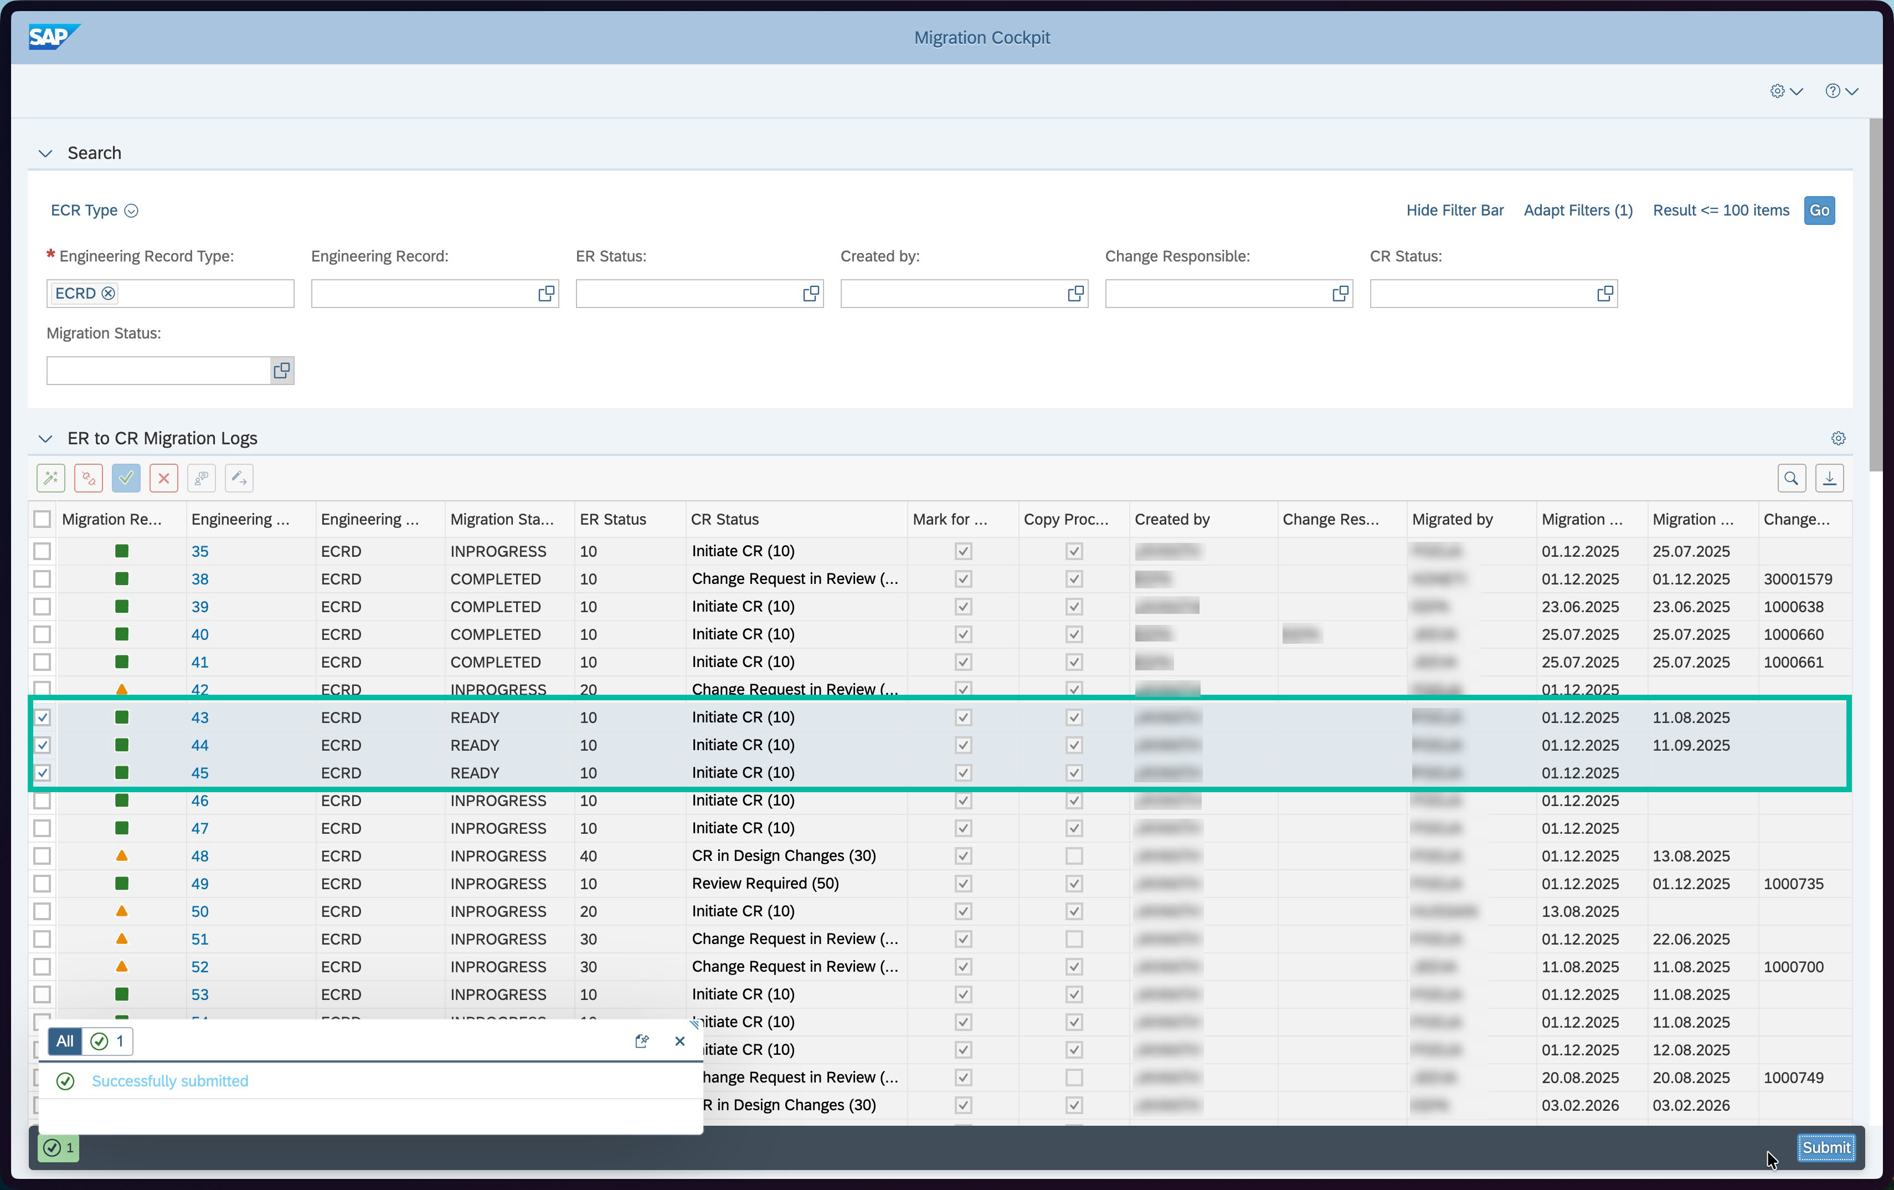This screenshot has width=1894, height=1190.
Task: Open value help for Migration Status field
Action: coord(281,371)
